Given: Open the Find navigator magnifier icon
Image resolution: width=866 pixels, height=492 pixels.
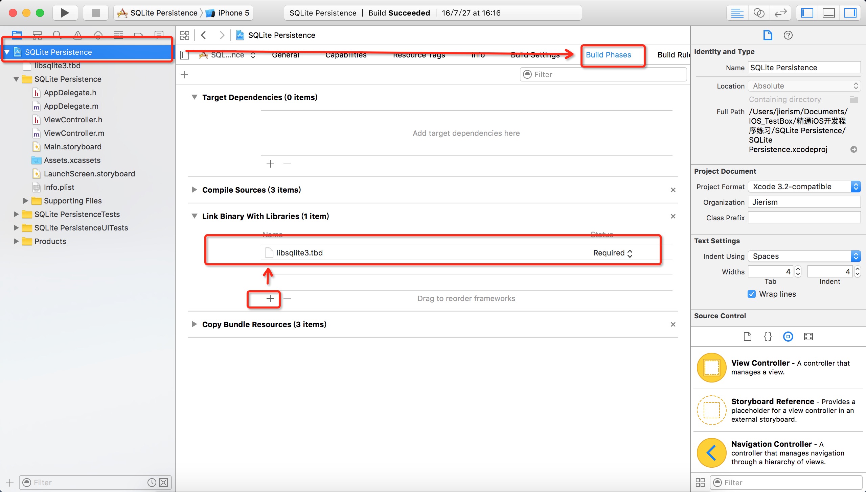Looking at the screenshot, I should click(58, 34).
